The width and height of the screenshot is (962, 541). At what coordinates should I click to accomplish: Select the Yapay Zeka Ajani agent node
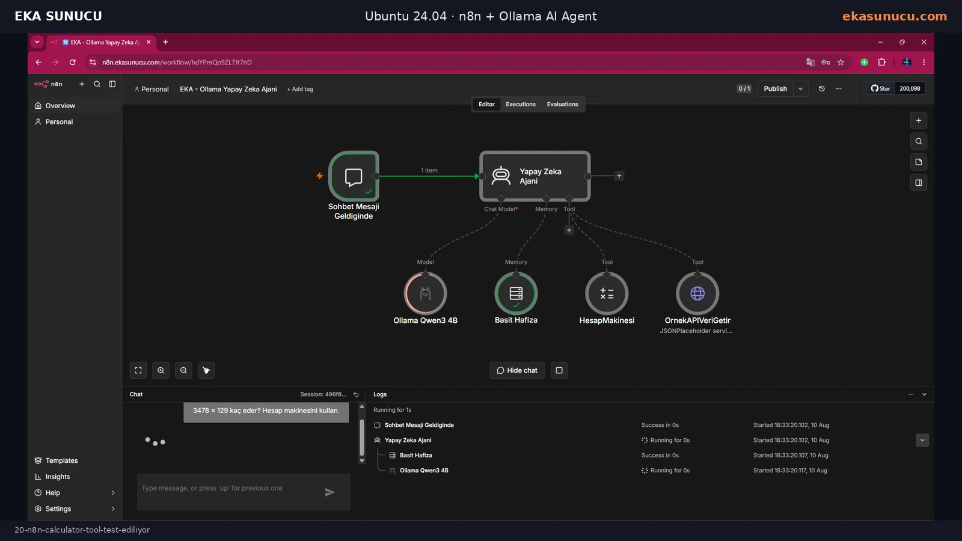535,176
